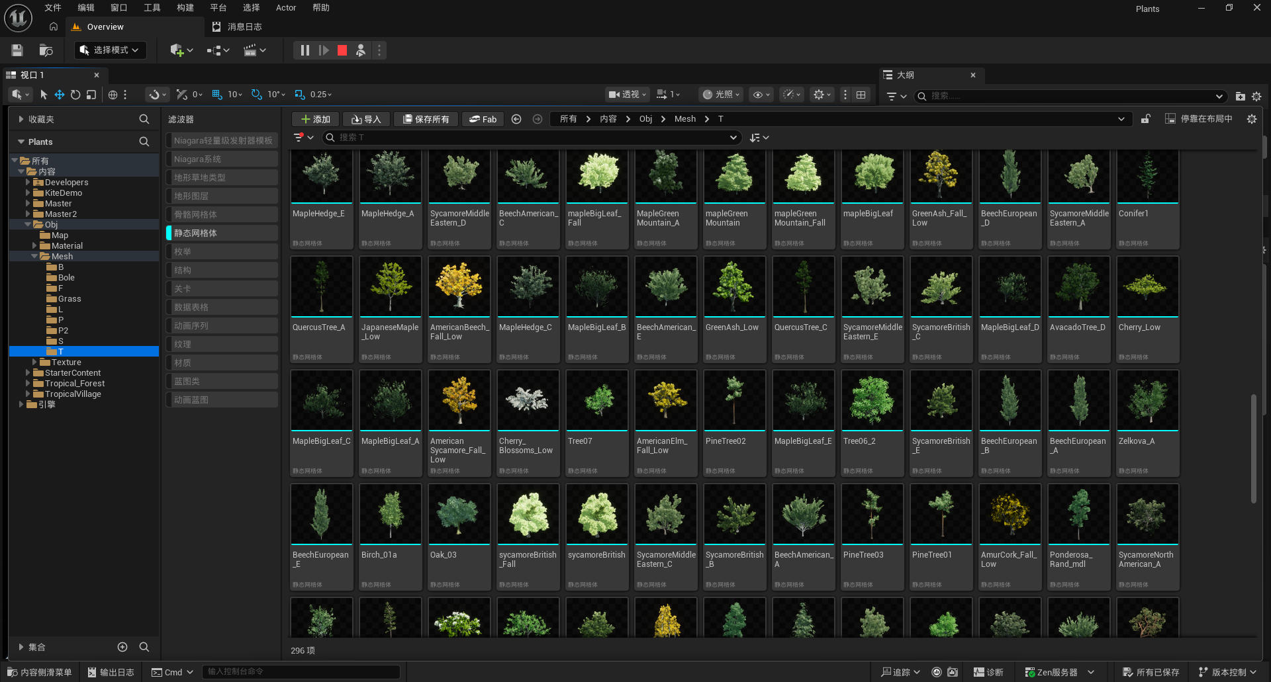Select the rotate tool icon
This screenshot has height=682, width=1271.
[75, 95]
